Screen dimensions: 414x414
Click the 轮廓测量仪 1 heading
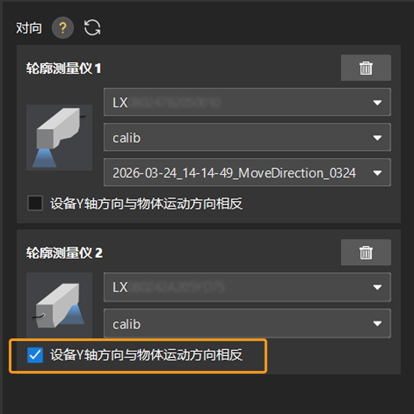[x=63, y=69]
